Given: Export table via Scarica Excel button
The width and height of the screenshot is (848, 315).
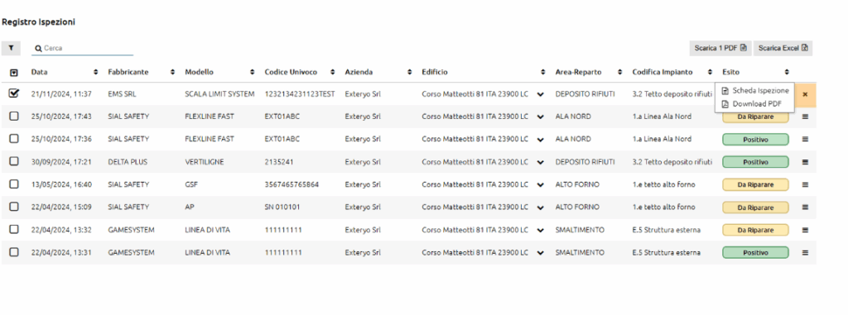Looking at the screenshot, I should pyautogui.click(x=783, y=48).
